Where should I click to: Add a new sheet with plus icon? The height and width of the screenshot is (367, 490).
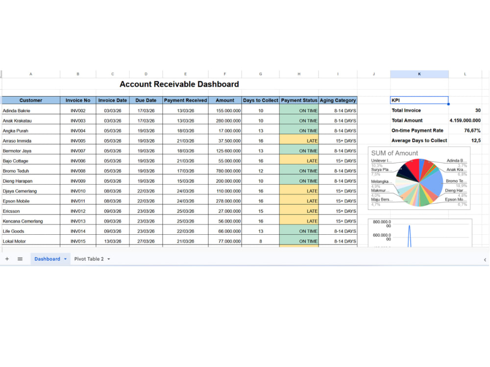coord(7,259)
